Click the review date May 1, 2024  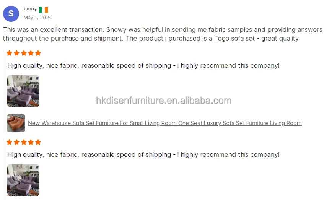coord(37,18)
